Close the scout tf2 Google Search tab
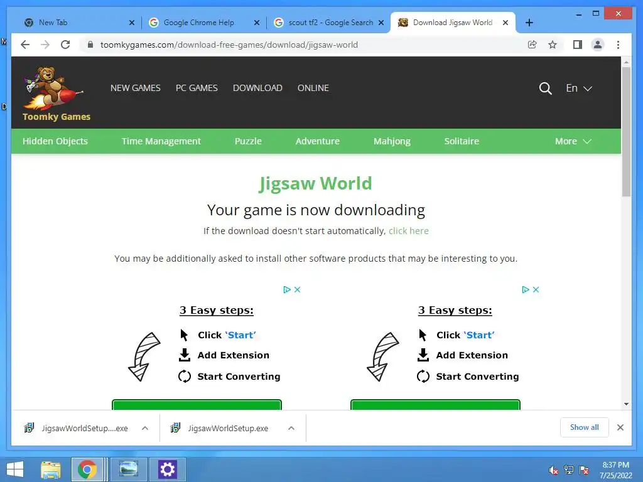Viewport: 643px width, 482px height. pyautogui.click(x=381, y=23)
